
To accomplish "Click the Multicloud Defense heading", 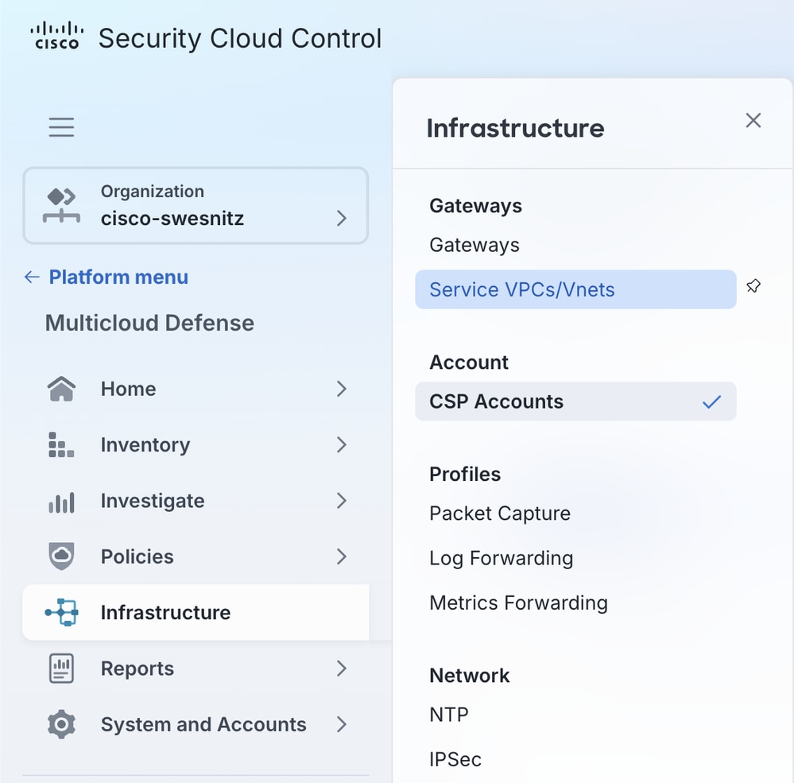I will pos(150,323).
